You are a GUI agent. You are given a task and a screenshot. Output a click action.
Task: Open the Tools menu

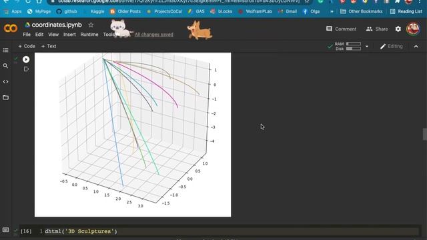109,35
